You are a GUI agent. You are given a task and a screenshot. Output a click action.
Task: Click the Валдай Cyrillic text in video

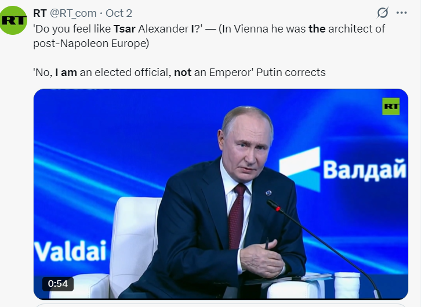point(364,169)
